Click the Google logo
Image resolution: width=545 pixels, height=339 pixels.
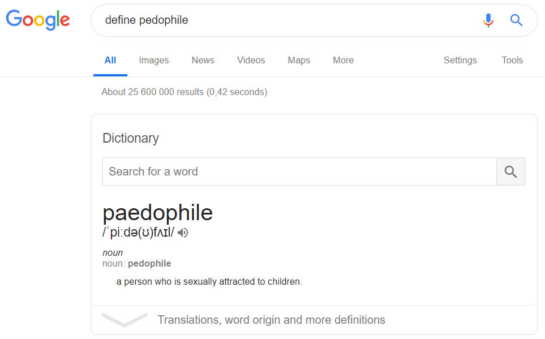pos(38,20)
